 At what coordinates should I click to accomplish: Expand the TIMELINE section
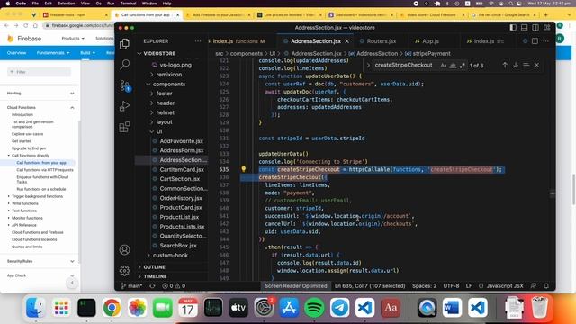(x=155, y=276)
